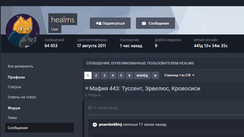
Task: Click the star icon beside Мафия 443 title
Action: click(x=87, y=88)
